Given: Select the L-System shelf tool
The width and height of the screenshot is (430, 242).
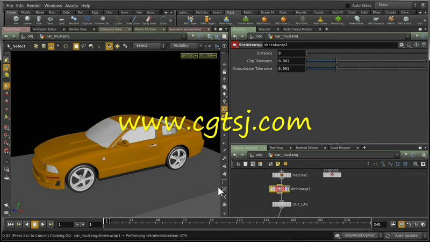Looking at the screenshot, I should 87,20.
